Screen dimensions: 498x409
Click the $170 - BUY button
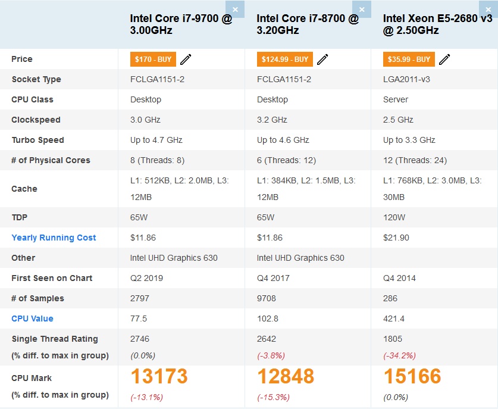[x=153, y=60]
